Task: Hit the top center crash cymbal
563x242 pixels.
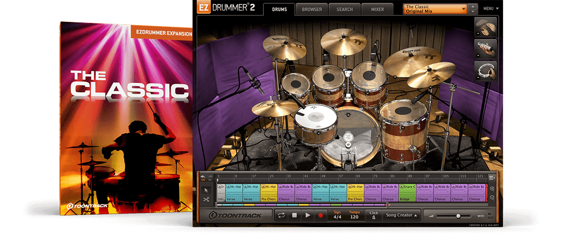Action: pos(343,42)
